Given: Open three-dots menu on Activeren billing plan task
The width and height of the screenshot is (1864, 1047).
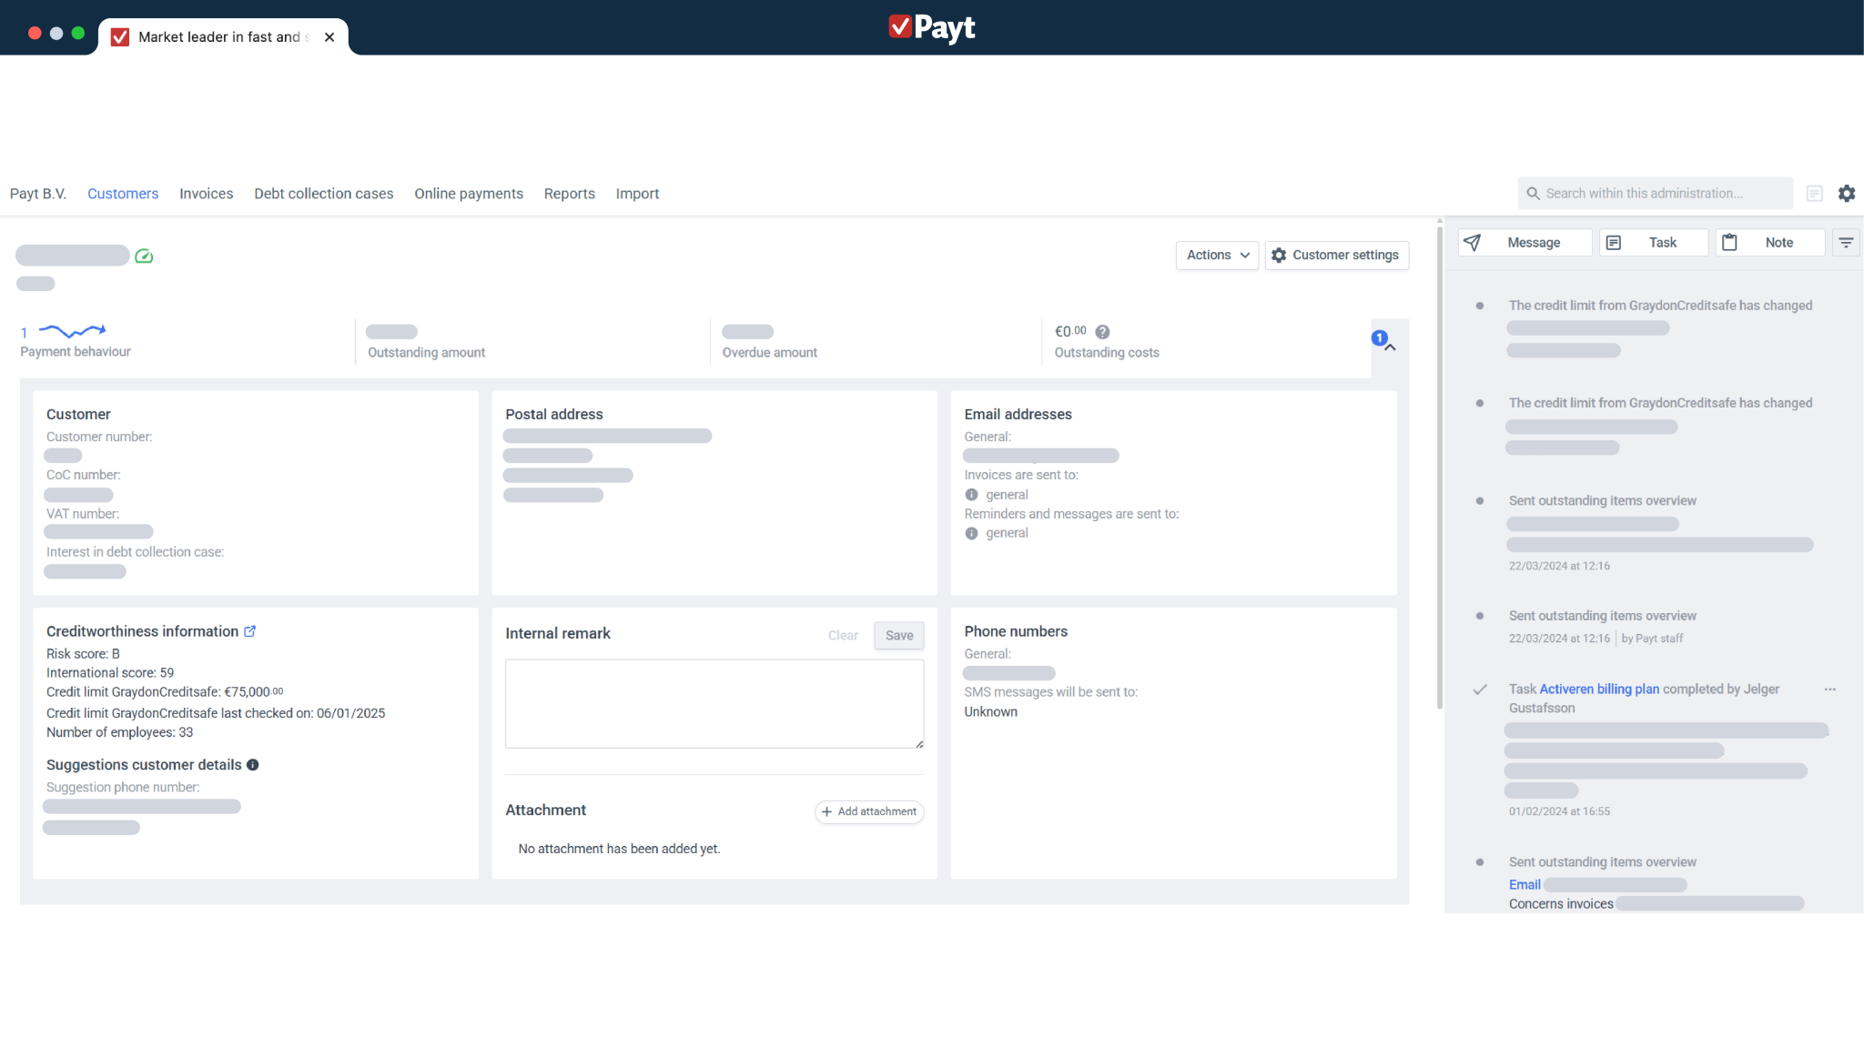Looking at the screenshot, I should pos(1829,690).
